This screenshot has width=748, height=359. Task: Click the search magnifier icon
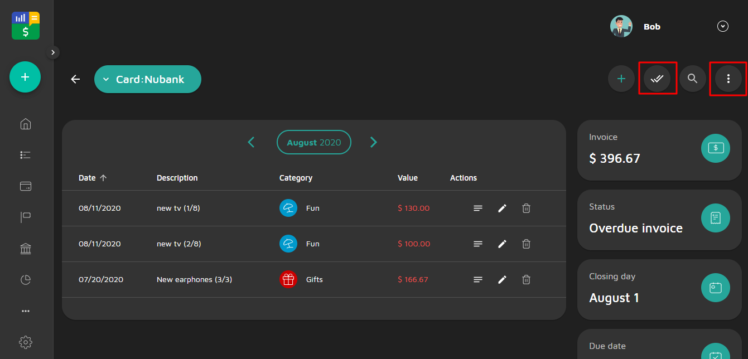[x=692, y=79]
